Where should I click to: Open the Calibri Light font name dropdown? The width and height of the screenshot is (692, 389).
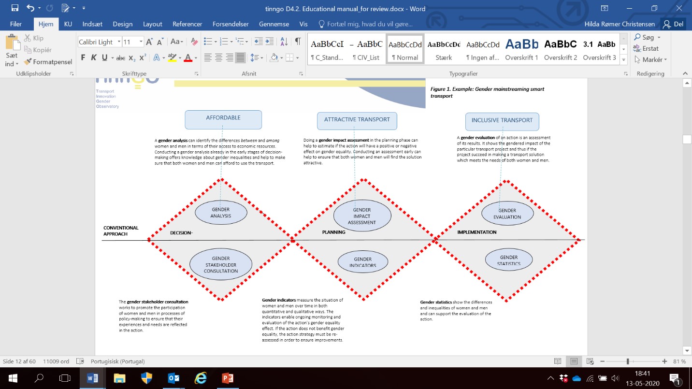(x=119, y=42)
